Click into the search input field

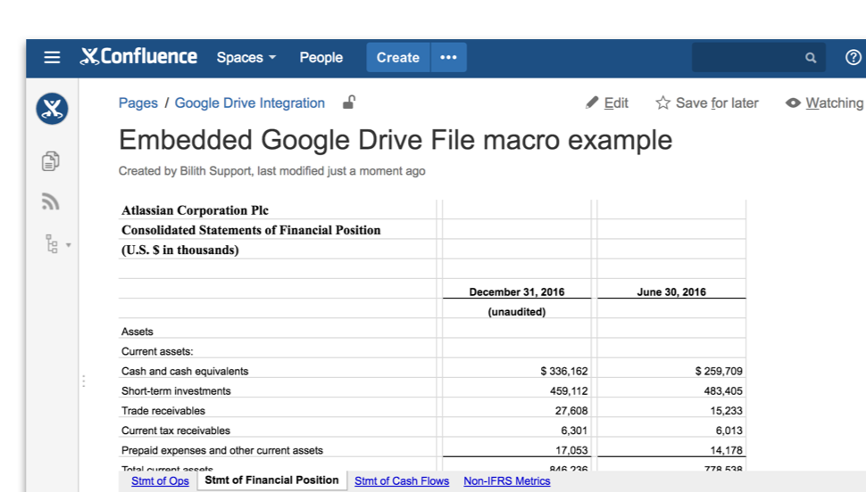[x=745, y=58]
